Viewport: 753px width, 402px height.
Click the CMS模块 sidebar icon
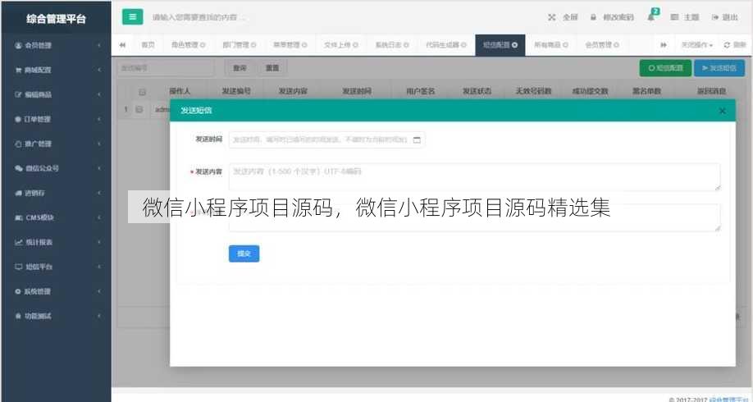(18, 217)
